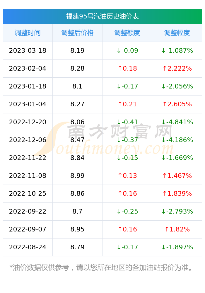205x293 pixels.
Task: Click the red ↑0.18 adjustment value
Action: pos(127,68)
